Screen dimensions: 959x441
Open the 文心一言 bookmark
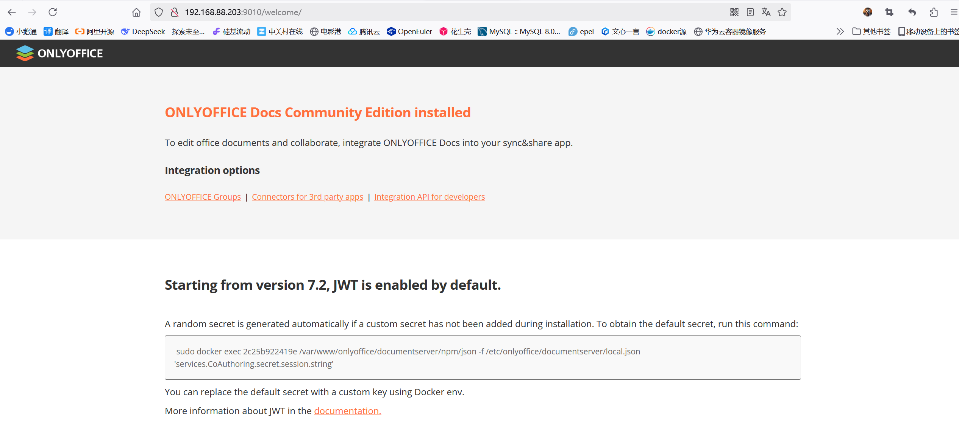pyautogui.click(x=620, y=31)
